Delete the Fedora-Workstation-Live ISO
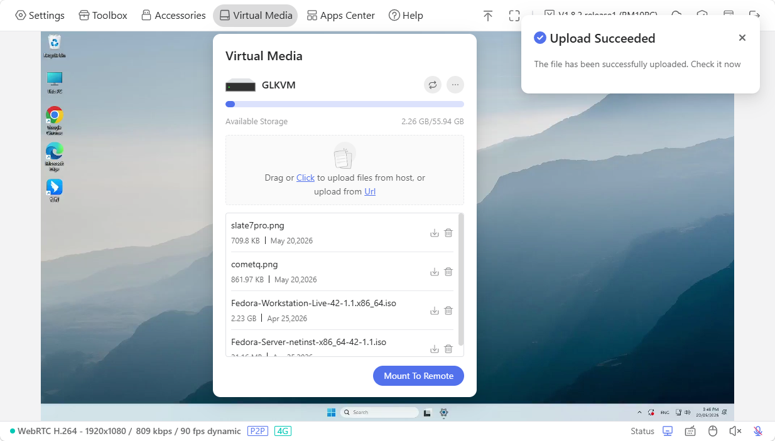The width and height of the screenshot is (775, 441). pyautogui.click(x=448, y=311)
